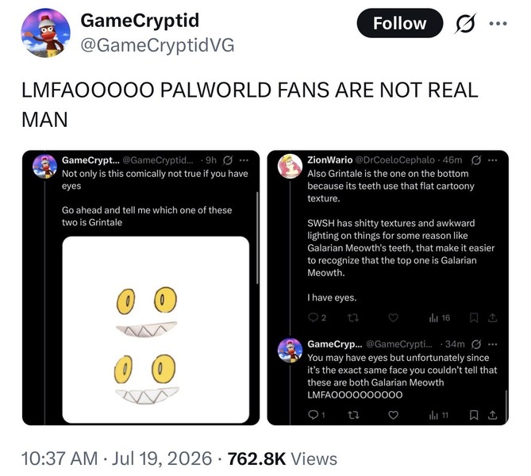The height and width of the screenshot is (476, 531).
Task: Click the reply icon on the 34m reply
Action: pos(314,415)
